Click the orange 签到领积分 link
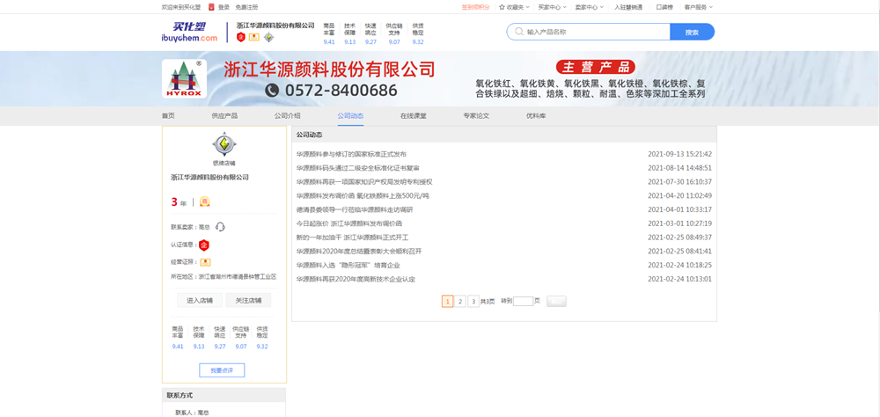This screenshot has width=880, height=417. pos(475,7)
